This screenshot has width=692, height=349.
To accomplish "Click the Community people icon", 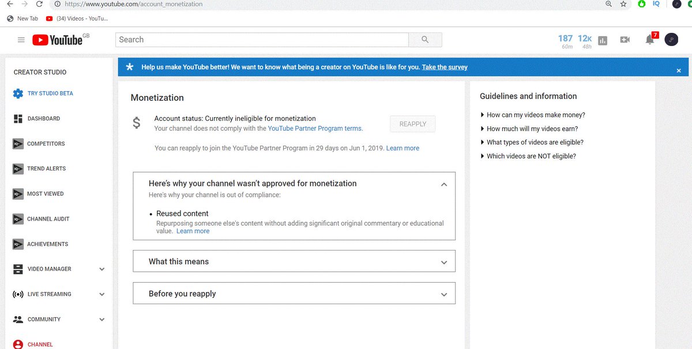I will coord(18,319).
